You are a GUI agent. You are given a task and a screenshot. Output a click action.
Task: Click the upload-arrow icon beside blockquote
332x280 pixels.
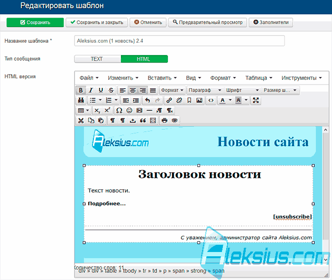(133, 121)
